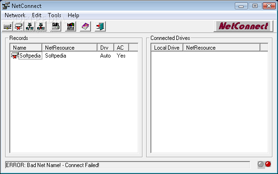The width and height of the screenshot is (278, 174).
Task: Click the disconnect all network icon
Action: (x=41, y=26)
